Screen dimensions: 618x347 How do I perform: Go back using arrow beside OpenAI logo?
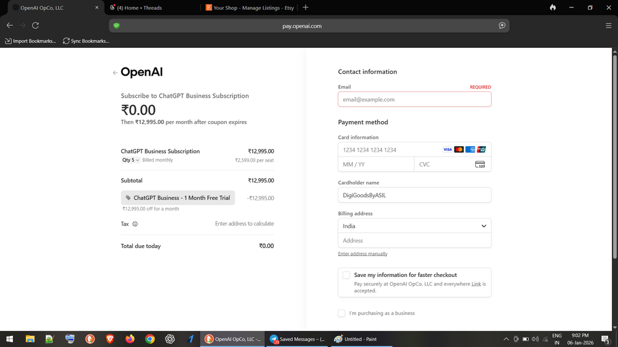(115, 73)
